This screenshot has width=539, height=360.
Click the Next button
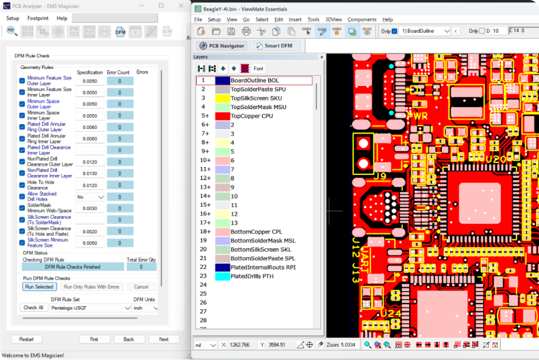click(164, 339)
